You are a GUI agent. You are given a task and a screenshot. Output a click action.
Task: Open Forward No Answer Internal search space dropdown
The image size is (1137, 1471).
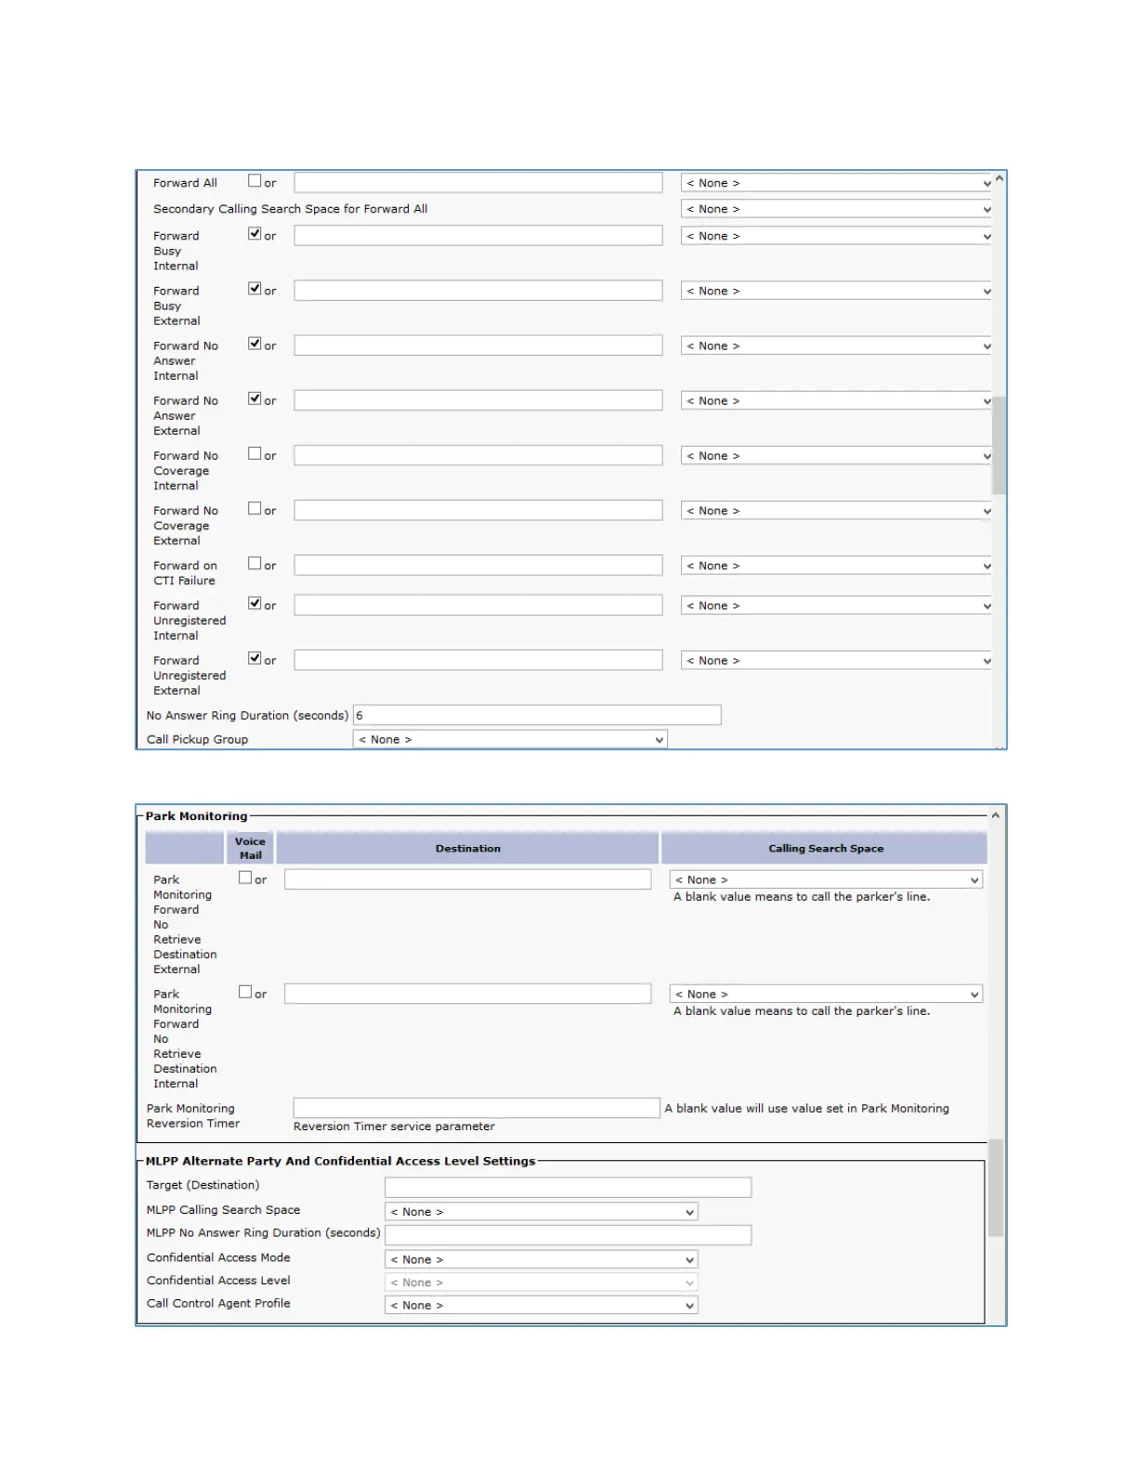[x=837, y=345]
